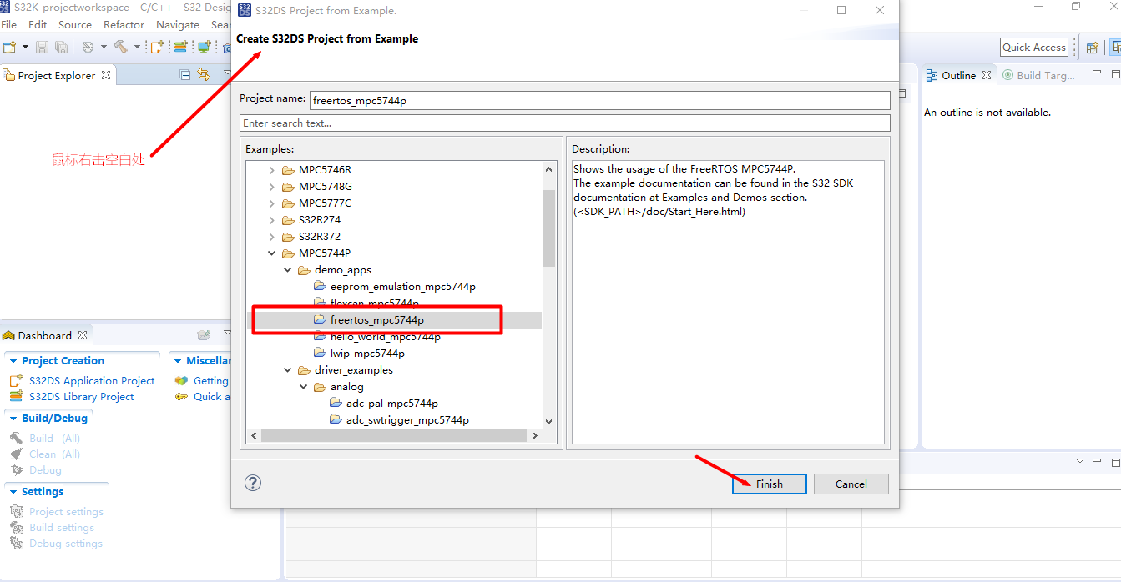Click New S32DS Library Project toolbar icon

(x=179, y=48)
